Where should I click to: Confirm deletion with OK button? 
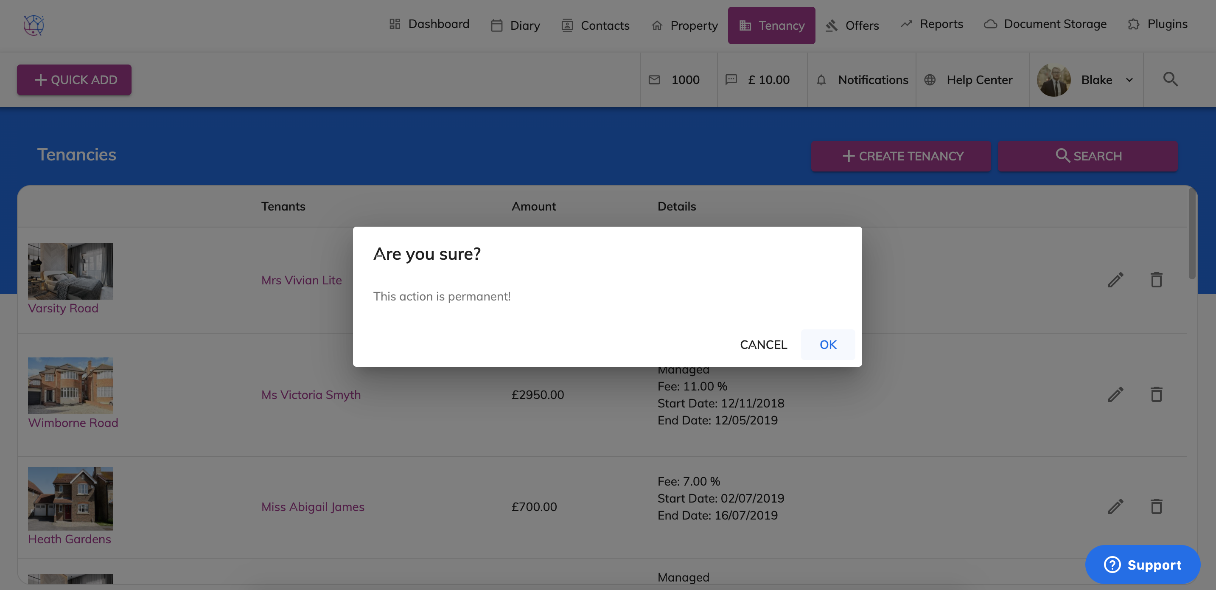tap(827, 344)
